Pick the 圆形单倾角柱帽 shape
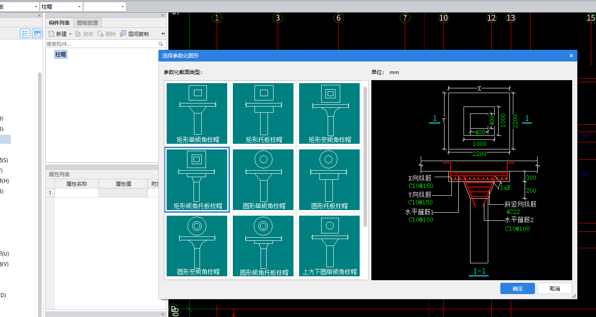Screen dimensions: 596x317 [263, 180]
